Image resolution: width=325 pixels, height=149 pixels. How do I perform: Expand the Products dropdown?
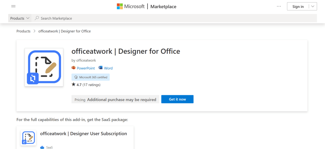[x=20, y=18]
